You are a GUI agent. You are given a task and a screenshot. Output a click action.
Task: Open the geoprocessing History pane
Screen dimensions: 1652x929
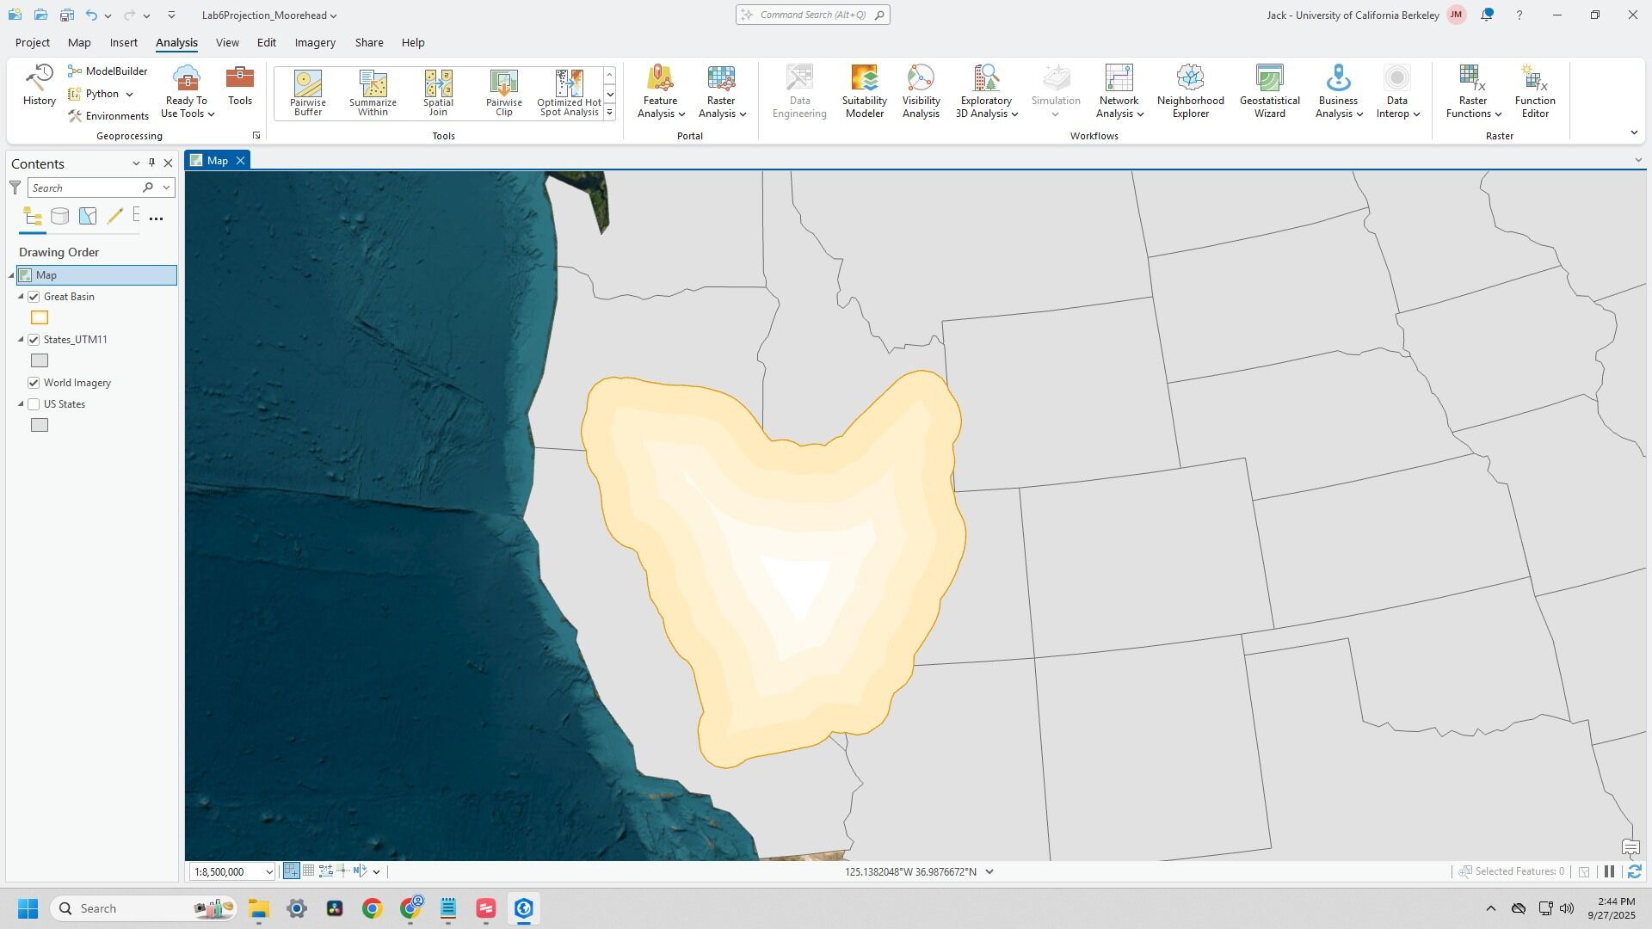pyautogui.click(x=39, y=85)
